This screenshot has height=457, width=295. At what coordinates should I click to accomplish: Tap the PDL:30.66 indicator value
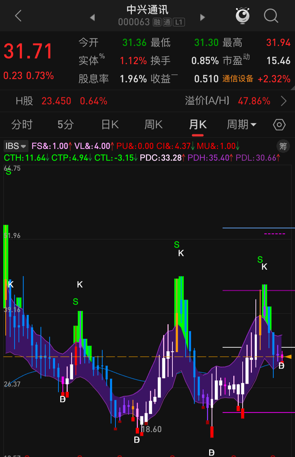(x=258, y=158)
